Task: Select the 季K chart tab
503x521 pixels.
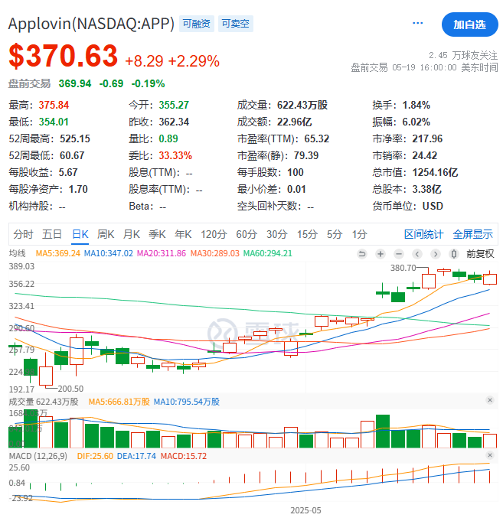Action: [x=157, y=234]
